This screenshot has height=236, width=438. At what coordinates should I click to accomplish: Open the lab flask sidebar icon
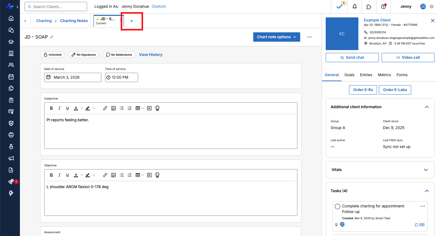[x=11, y=146]
